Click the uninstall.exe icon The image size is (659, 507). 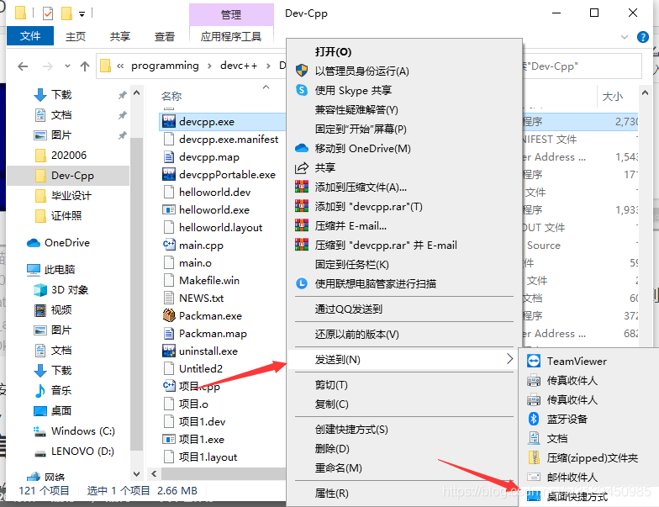pos(169,351)
